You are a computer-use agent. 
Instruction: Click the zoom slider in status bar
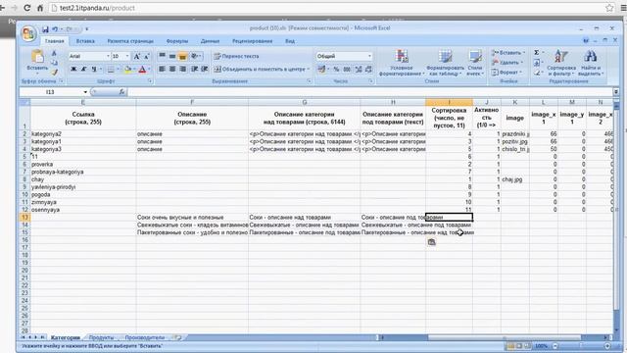[581, 346]
